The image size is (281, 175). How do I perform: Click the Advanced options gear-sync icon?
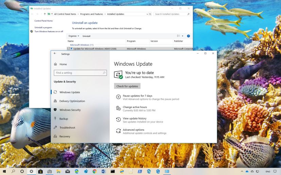click(118, 131)
